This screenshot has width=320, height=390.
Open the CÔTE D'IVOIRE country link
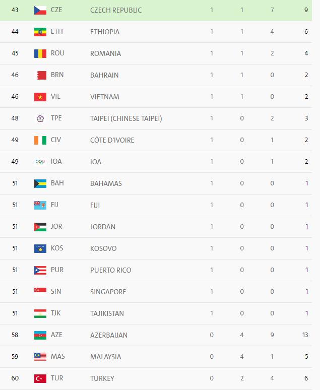pos(112,140)
